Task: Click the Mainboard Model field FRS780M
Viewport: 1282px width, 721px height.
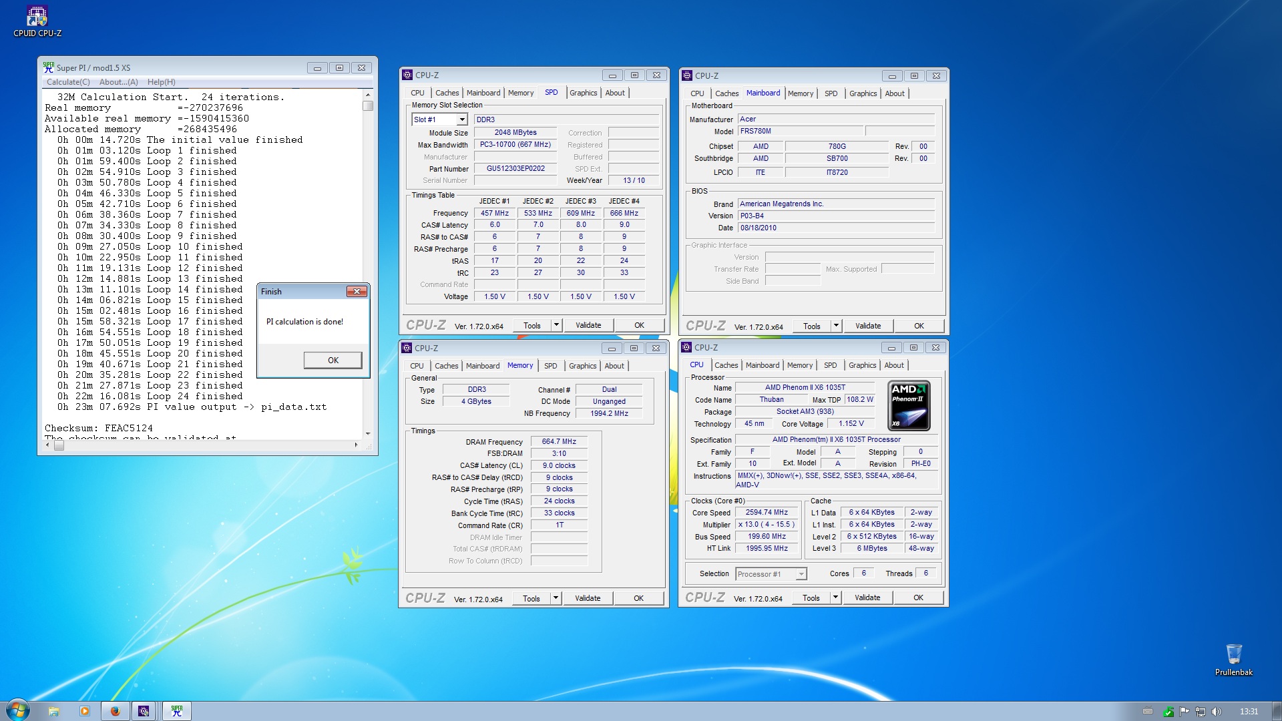Action: click(x=801, y=132)
